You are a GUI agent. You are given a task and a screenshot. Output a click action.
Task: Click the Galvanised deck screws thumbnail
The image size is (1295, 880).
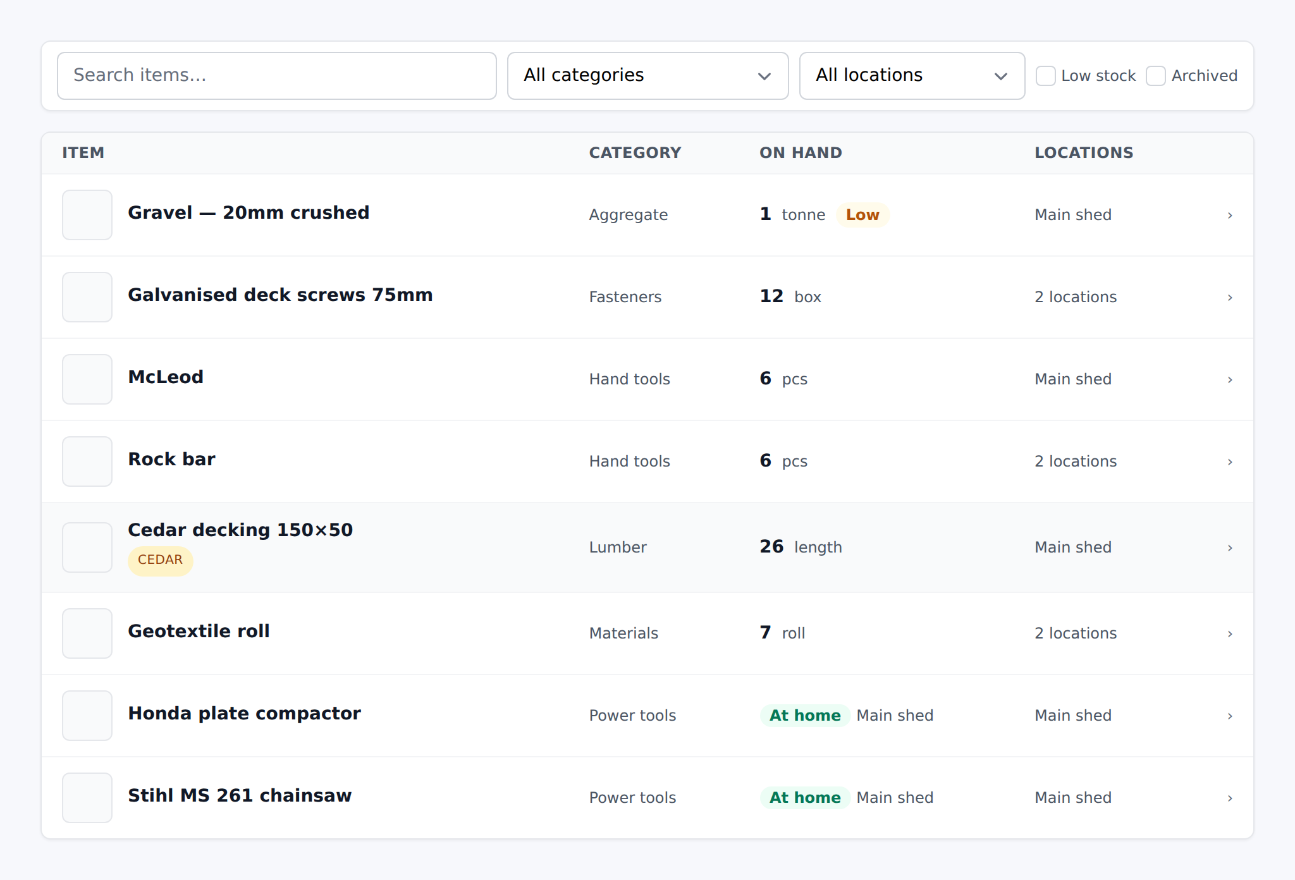87,297
